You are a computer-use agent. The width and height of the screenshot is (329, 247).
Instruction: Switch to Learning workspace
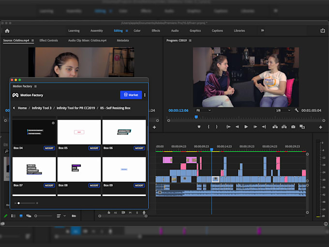pyautogui.click(x=74, y=31)
